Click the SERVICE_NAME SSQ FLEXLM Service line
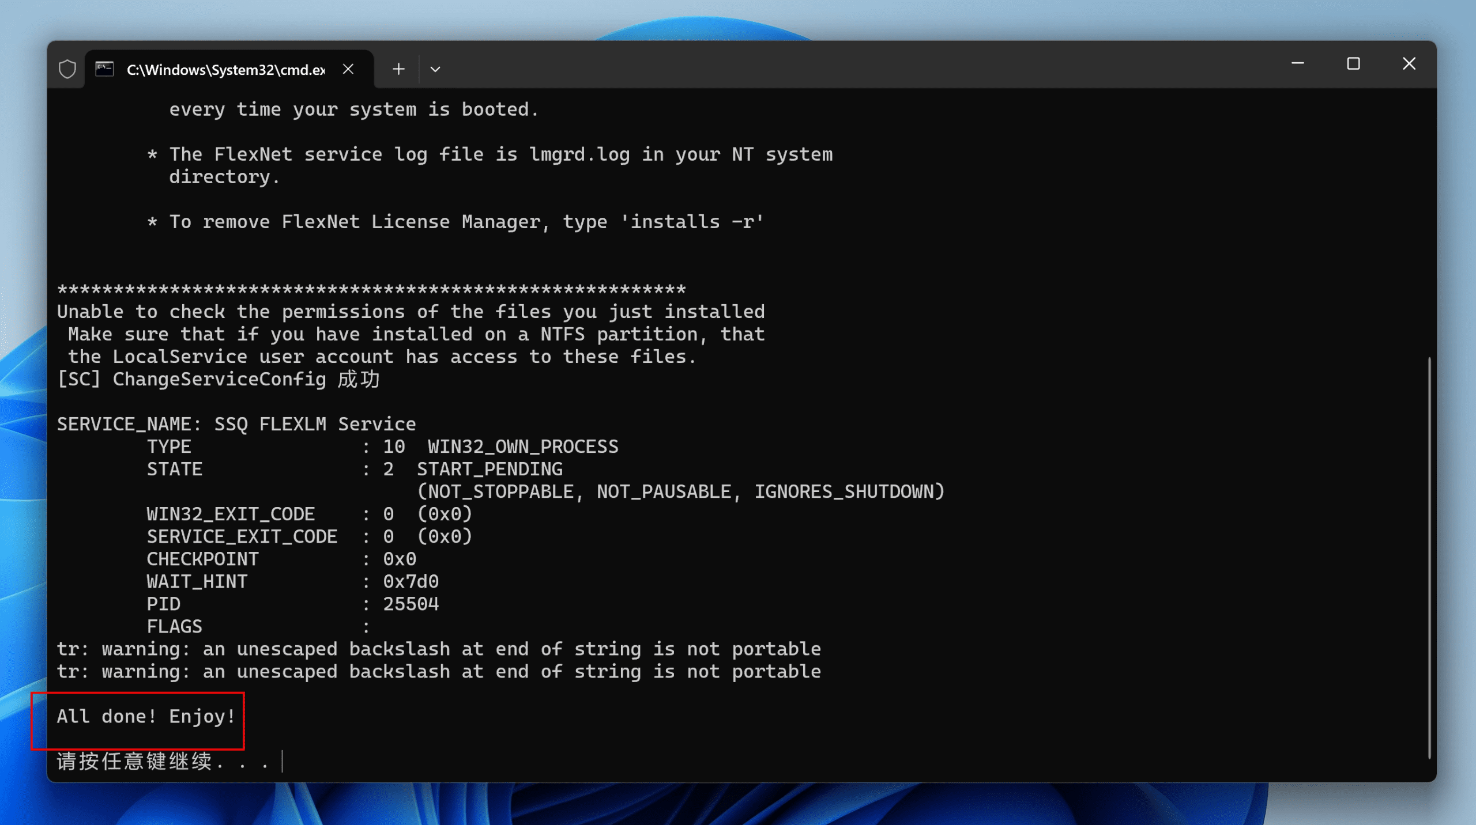Viewport: 1476px width, 825px height. click(x=236, y=424)
